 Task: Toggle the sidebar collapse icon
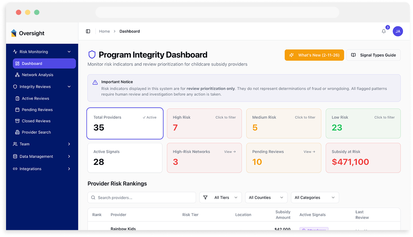(x=88, y=31)
